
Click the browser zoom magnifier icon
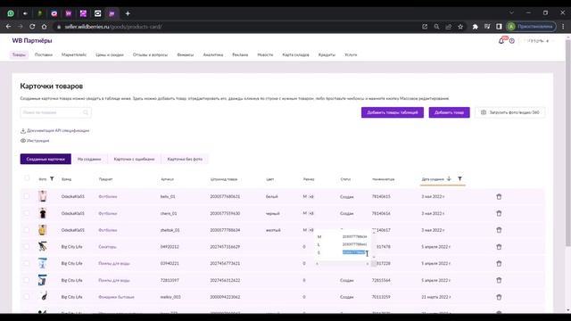[x=436, y=27]
